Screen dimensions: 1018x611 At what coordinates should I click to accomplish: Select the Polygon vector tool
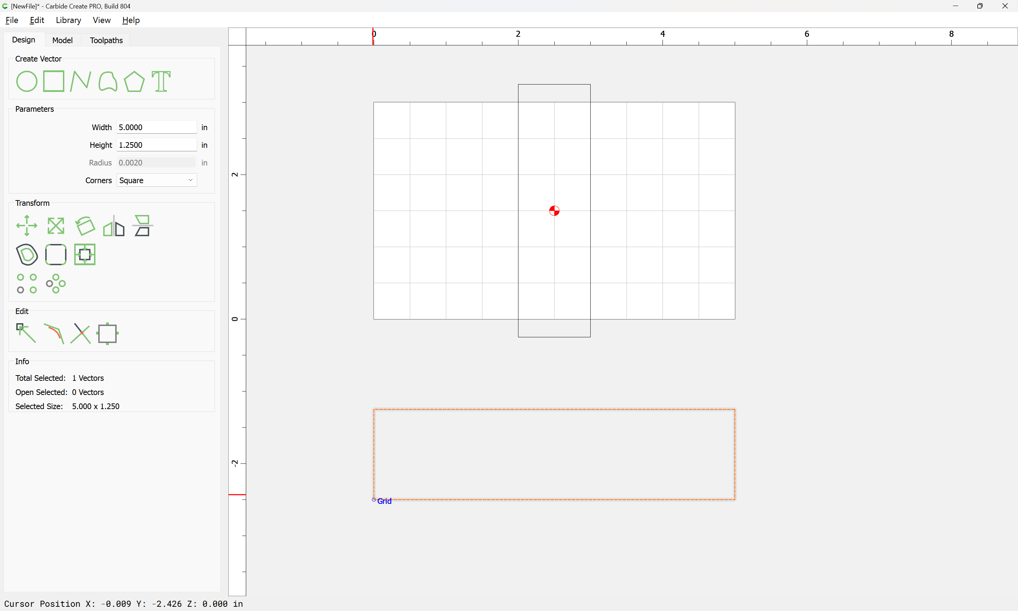134,81
